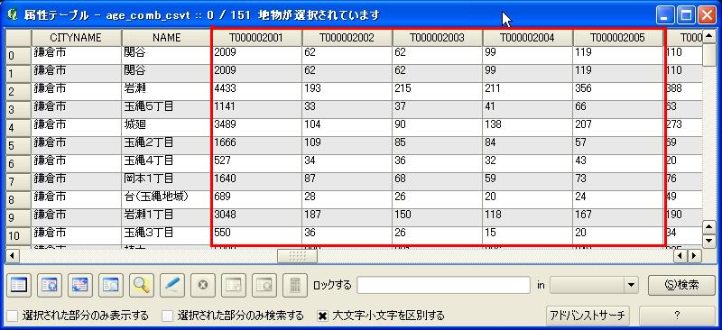Enable 選択された部分のみ検索する checkbox
Screen dimensions: 722x330
[x=169, y=316]
